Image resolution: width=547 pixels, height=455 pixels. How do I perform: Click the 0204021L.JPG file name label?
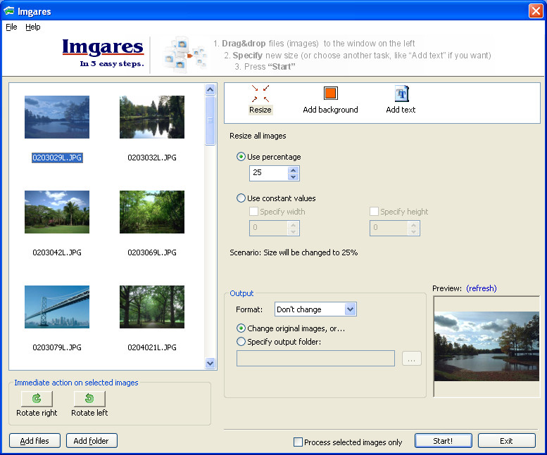click(152, 347)
